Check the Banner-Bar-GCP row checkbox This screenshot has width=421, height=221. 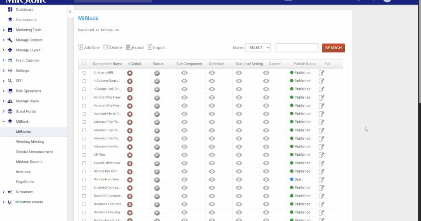pyautogui.click(x=84, y=171)
